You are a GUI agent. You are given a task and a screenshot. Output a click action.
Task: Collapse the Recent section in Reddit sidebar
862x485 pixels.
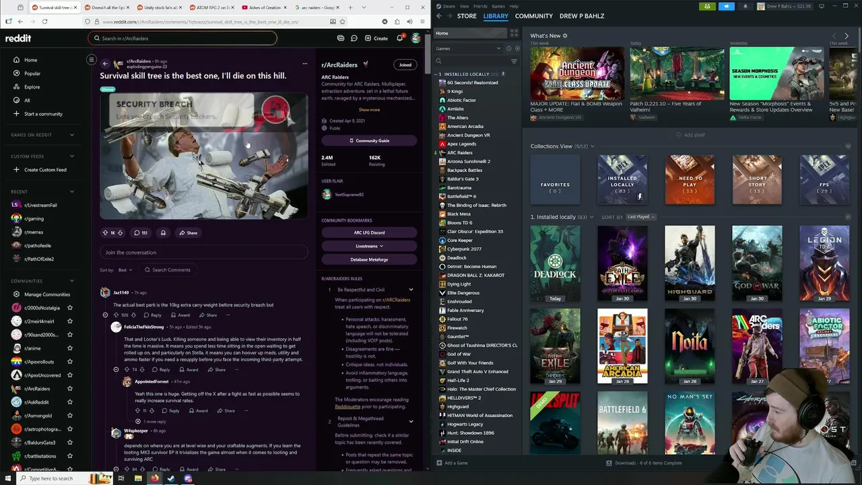point(72,191)
